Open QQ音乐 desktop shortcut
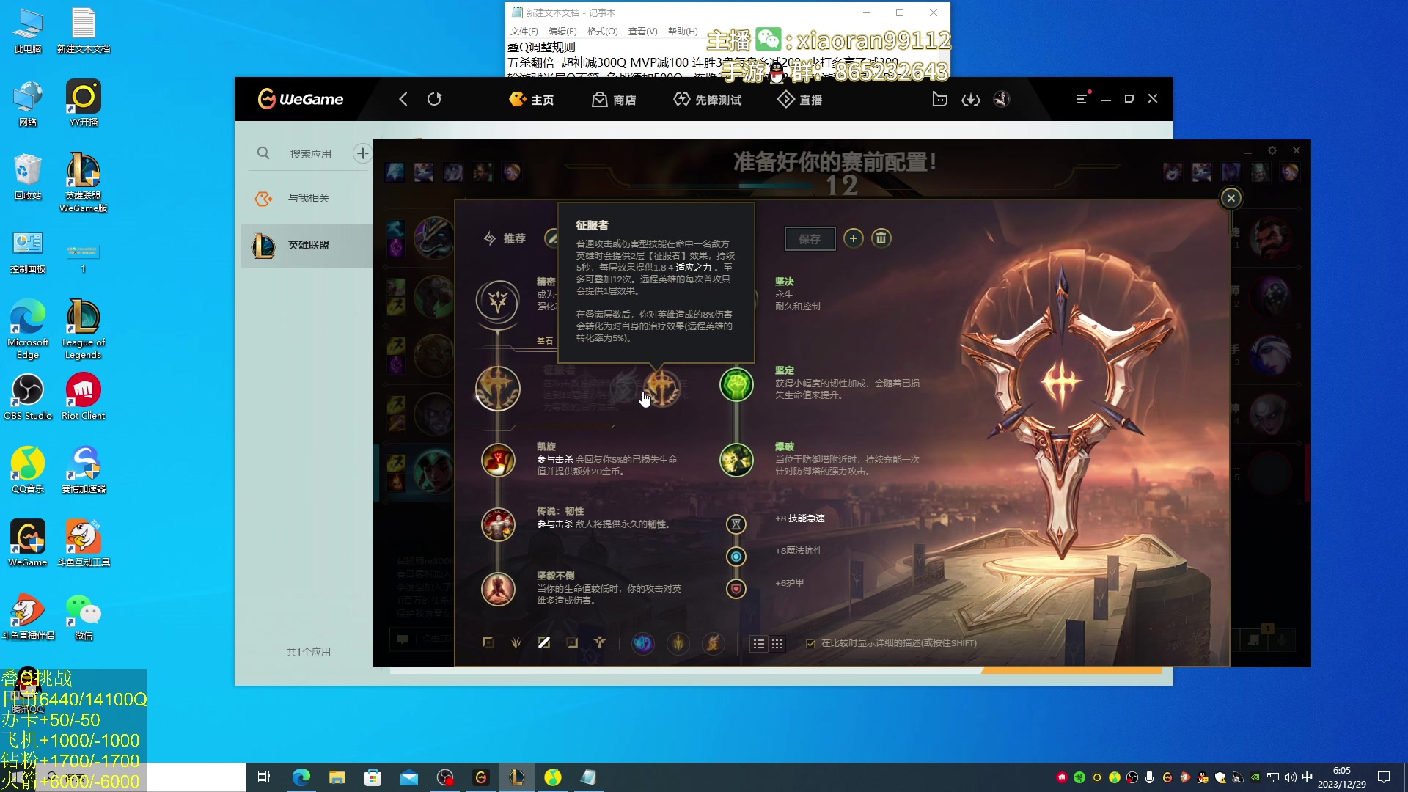 point(28,470)
